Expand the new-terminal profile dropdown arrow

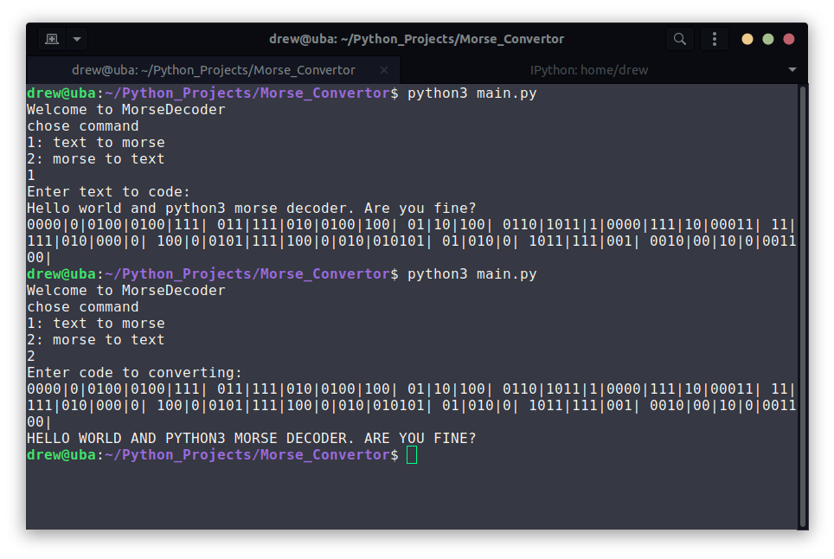tap(77, 38)
